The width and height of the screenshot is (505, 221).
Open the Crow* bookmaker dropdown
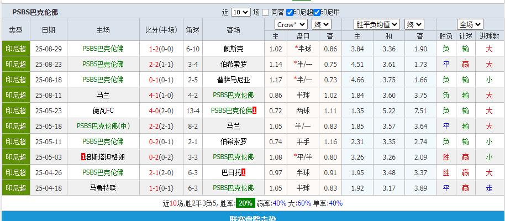click(291, 24)
